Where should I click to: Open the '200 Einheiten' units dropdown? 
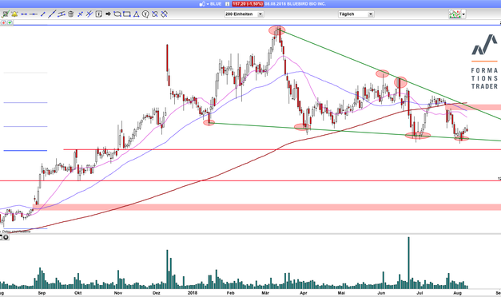coord(244,14)
